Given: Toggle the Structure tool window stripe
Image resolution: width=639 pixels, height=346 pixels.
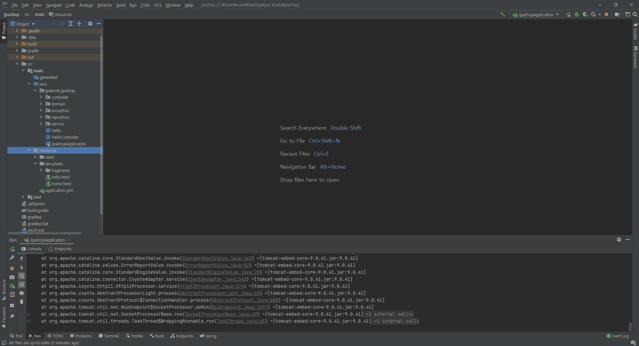Looking at the screenshot, I should click(4, 289).
